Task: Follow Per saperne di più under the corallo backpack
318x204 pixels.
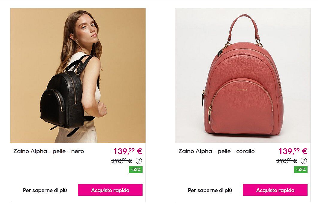Action: (x=210, y=190)
